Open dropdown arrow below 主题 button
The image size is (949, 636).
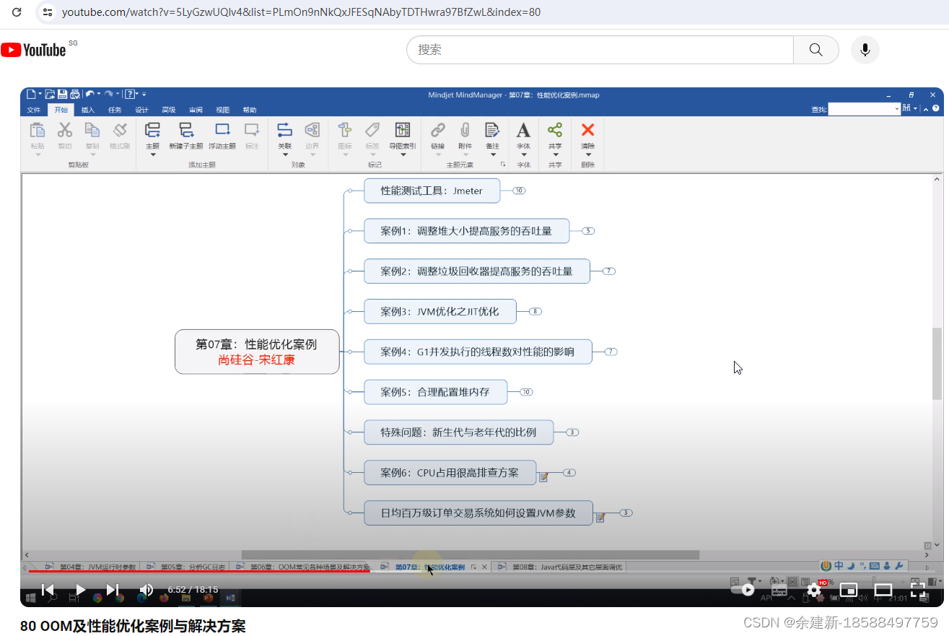(152, 154)
